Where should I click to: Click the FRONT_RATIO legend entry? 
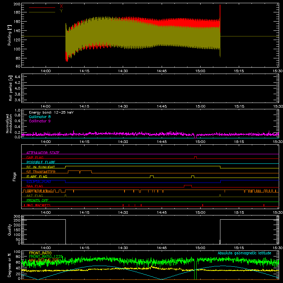tap(40, 253)
